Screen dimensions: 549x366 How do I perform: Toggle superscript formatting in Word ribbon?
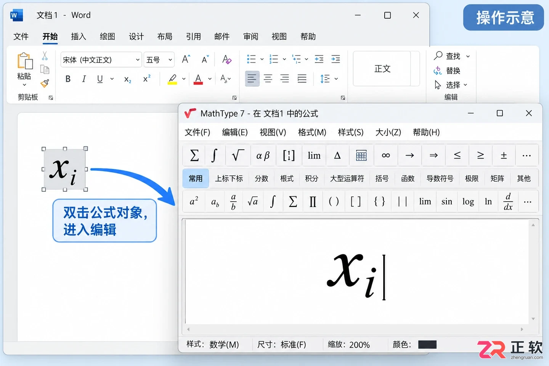tap(147, 79)
